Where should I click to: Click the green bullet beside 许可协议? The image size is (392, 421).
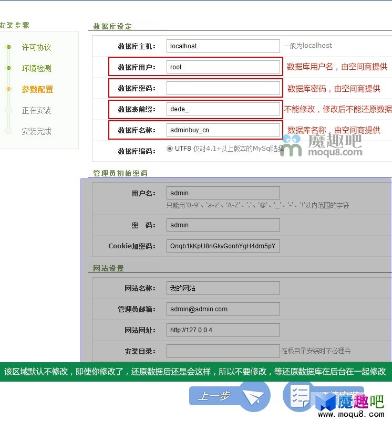[x=9, y=47]
